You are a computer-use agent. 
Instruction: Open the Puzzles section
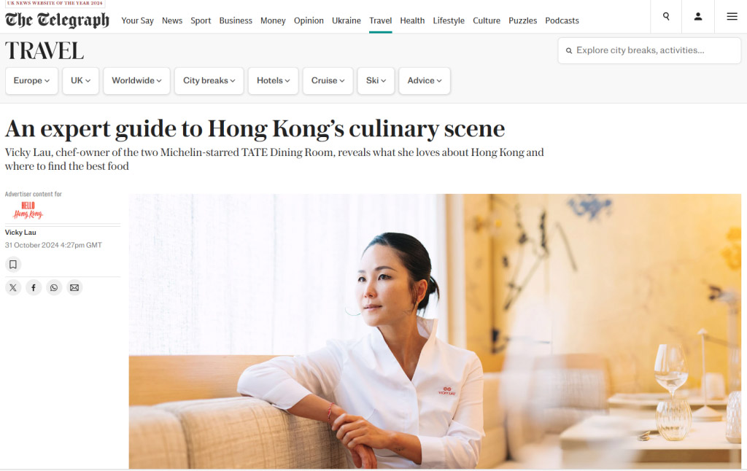pos(522,20)
